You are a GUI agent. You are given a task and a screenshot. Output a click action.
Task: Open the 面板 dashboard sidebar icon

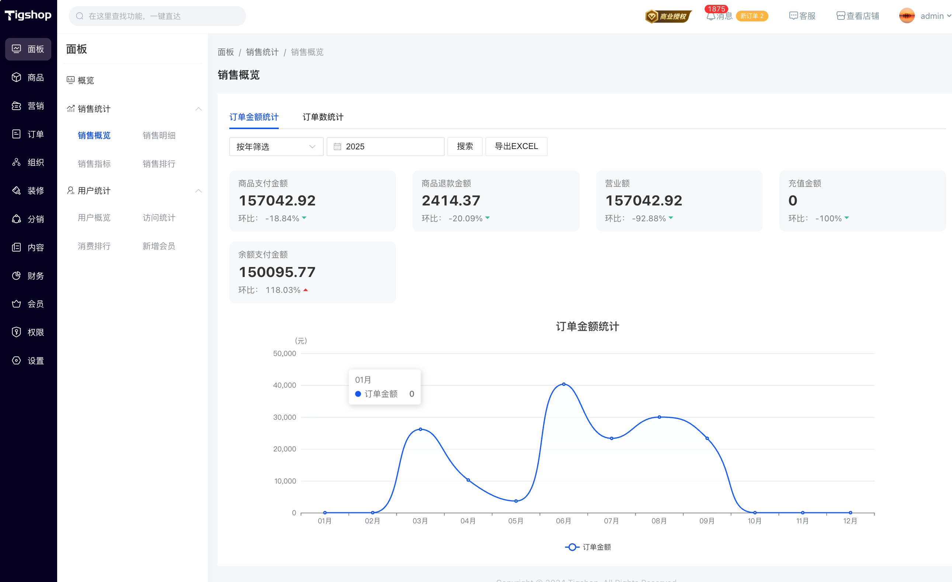16,49
